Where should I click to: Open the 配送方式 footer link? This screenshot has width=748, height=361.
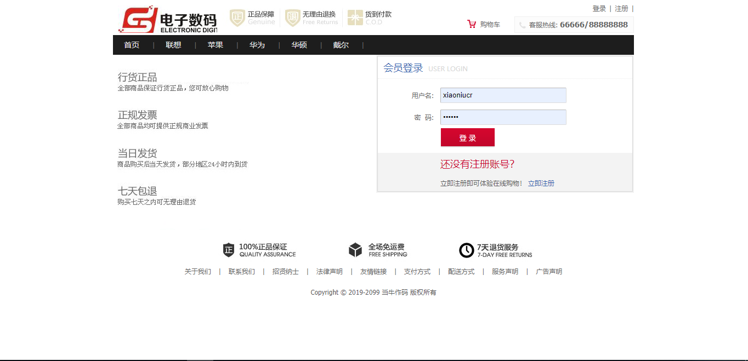tap(461, 272)
